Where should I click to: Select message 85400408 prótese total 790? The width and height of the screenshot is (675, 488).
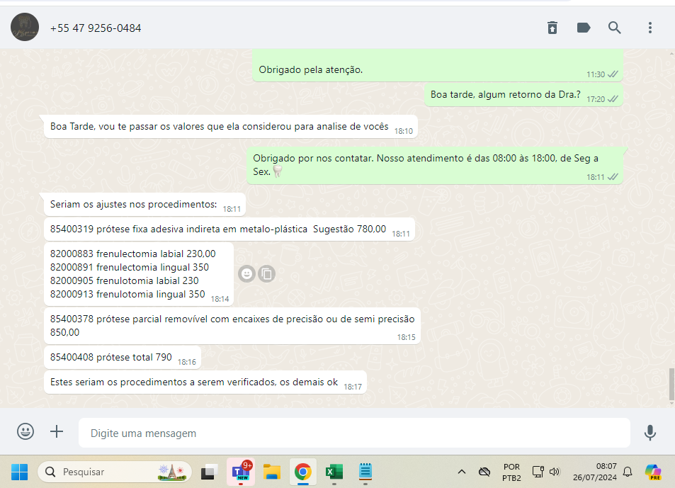point(123,358)
